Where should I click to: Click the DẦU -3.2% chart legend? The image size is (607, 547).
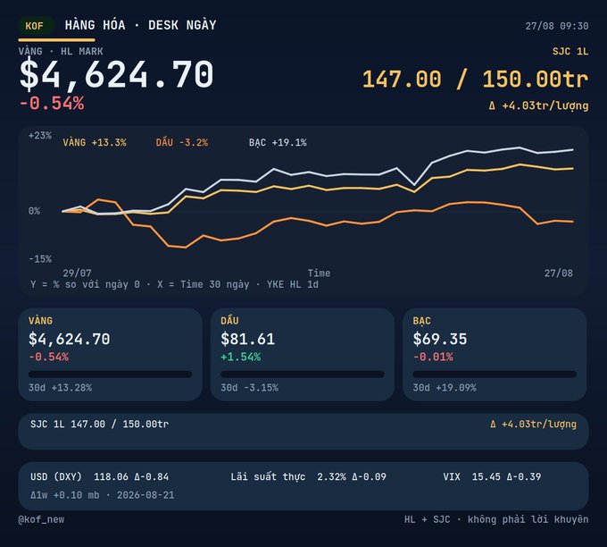(x=182, y=142)
